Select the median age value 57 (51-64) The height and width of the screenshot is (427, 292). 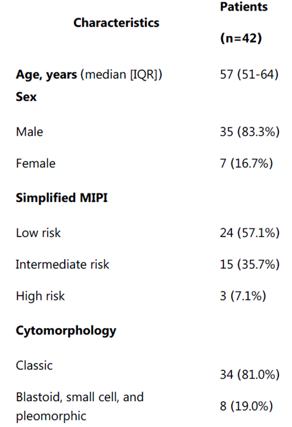click(x=249, y=74)
